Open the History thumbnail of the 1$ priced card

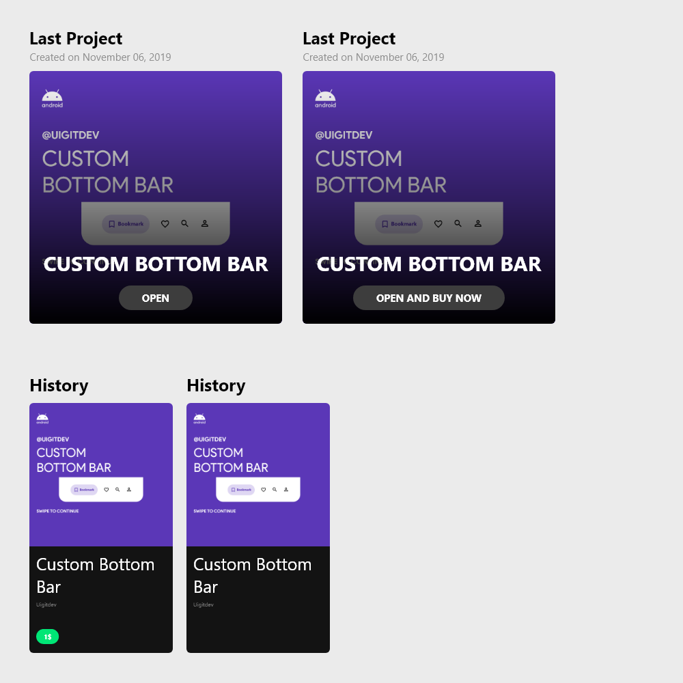click(101, 475)
